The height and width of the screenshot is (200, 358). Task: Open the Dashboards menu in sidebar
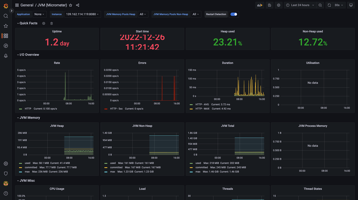click(6, 36)
